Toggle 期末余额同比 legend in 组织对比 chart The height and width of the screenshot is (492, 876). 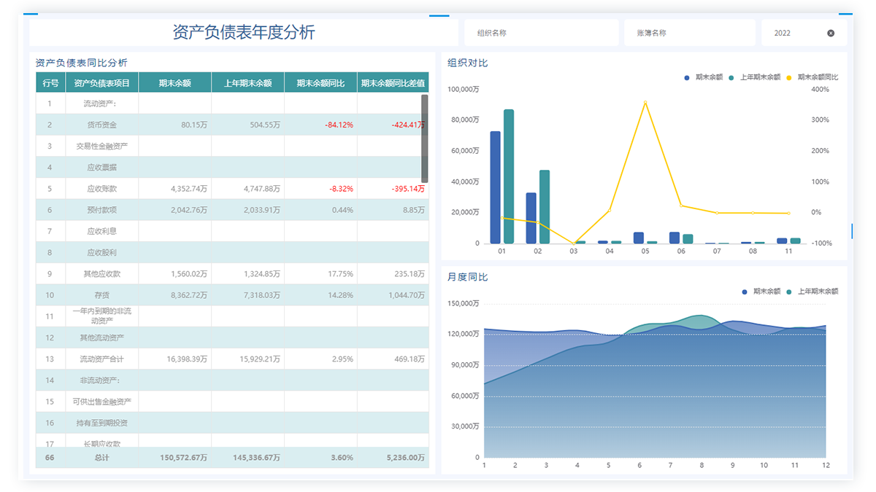[x=812, y=77]
